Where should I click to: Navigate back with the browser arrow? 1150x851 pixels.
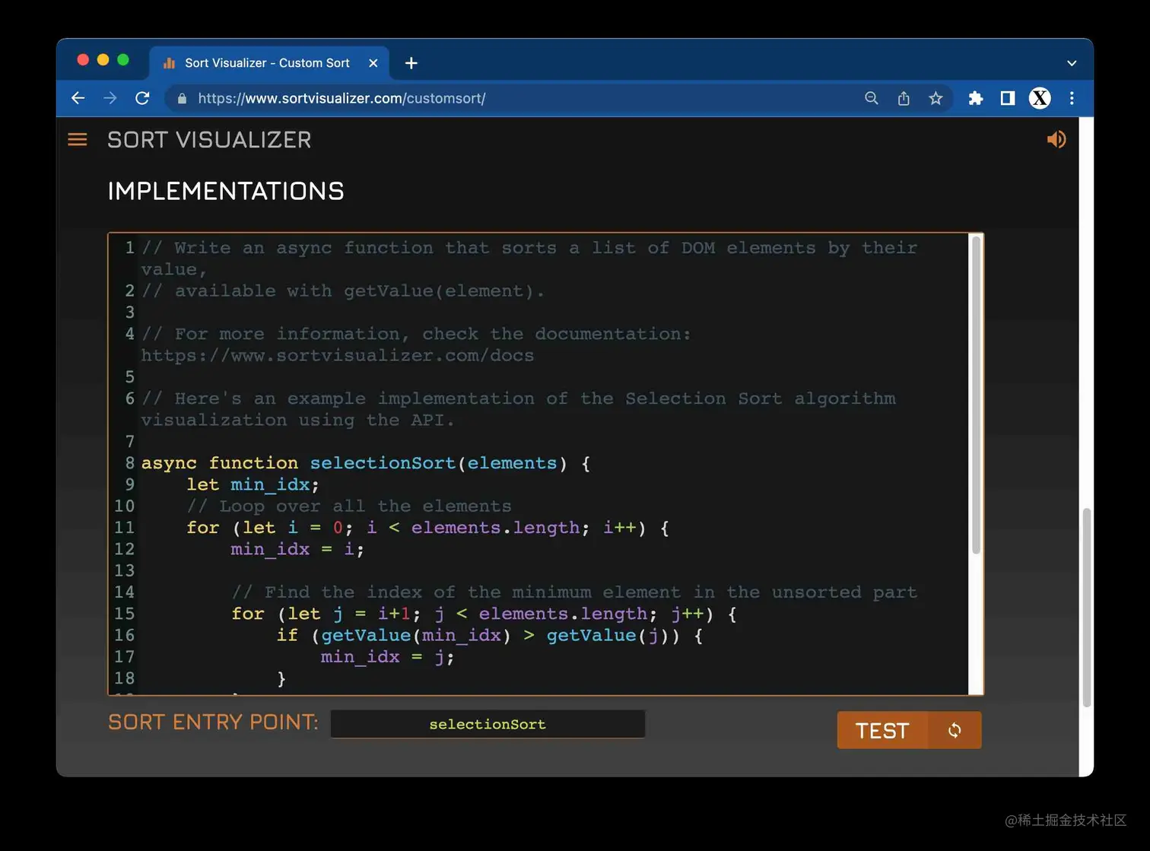click(x=78, y=98)
